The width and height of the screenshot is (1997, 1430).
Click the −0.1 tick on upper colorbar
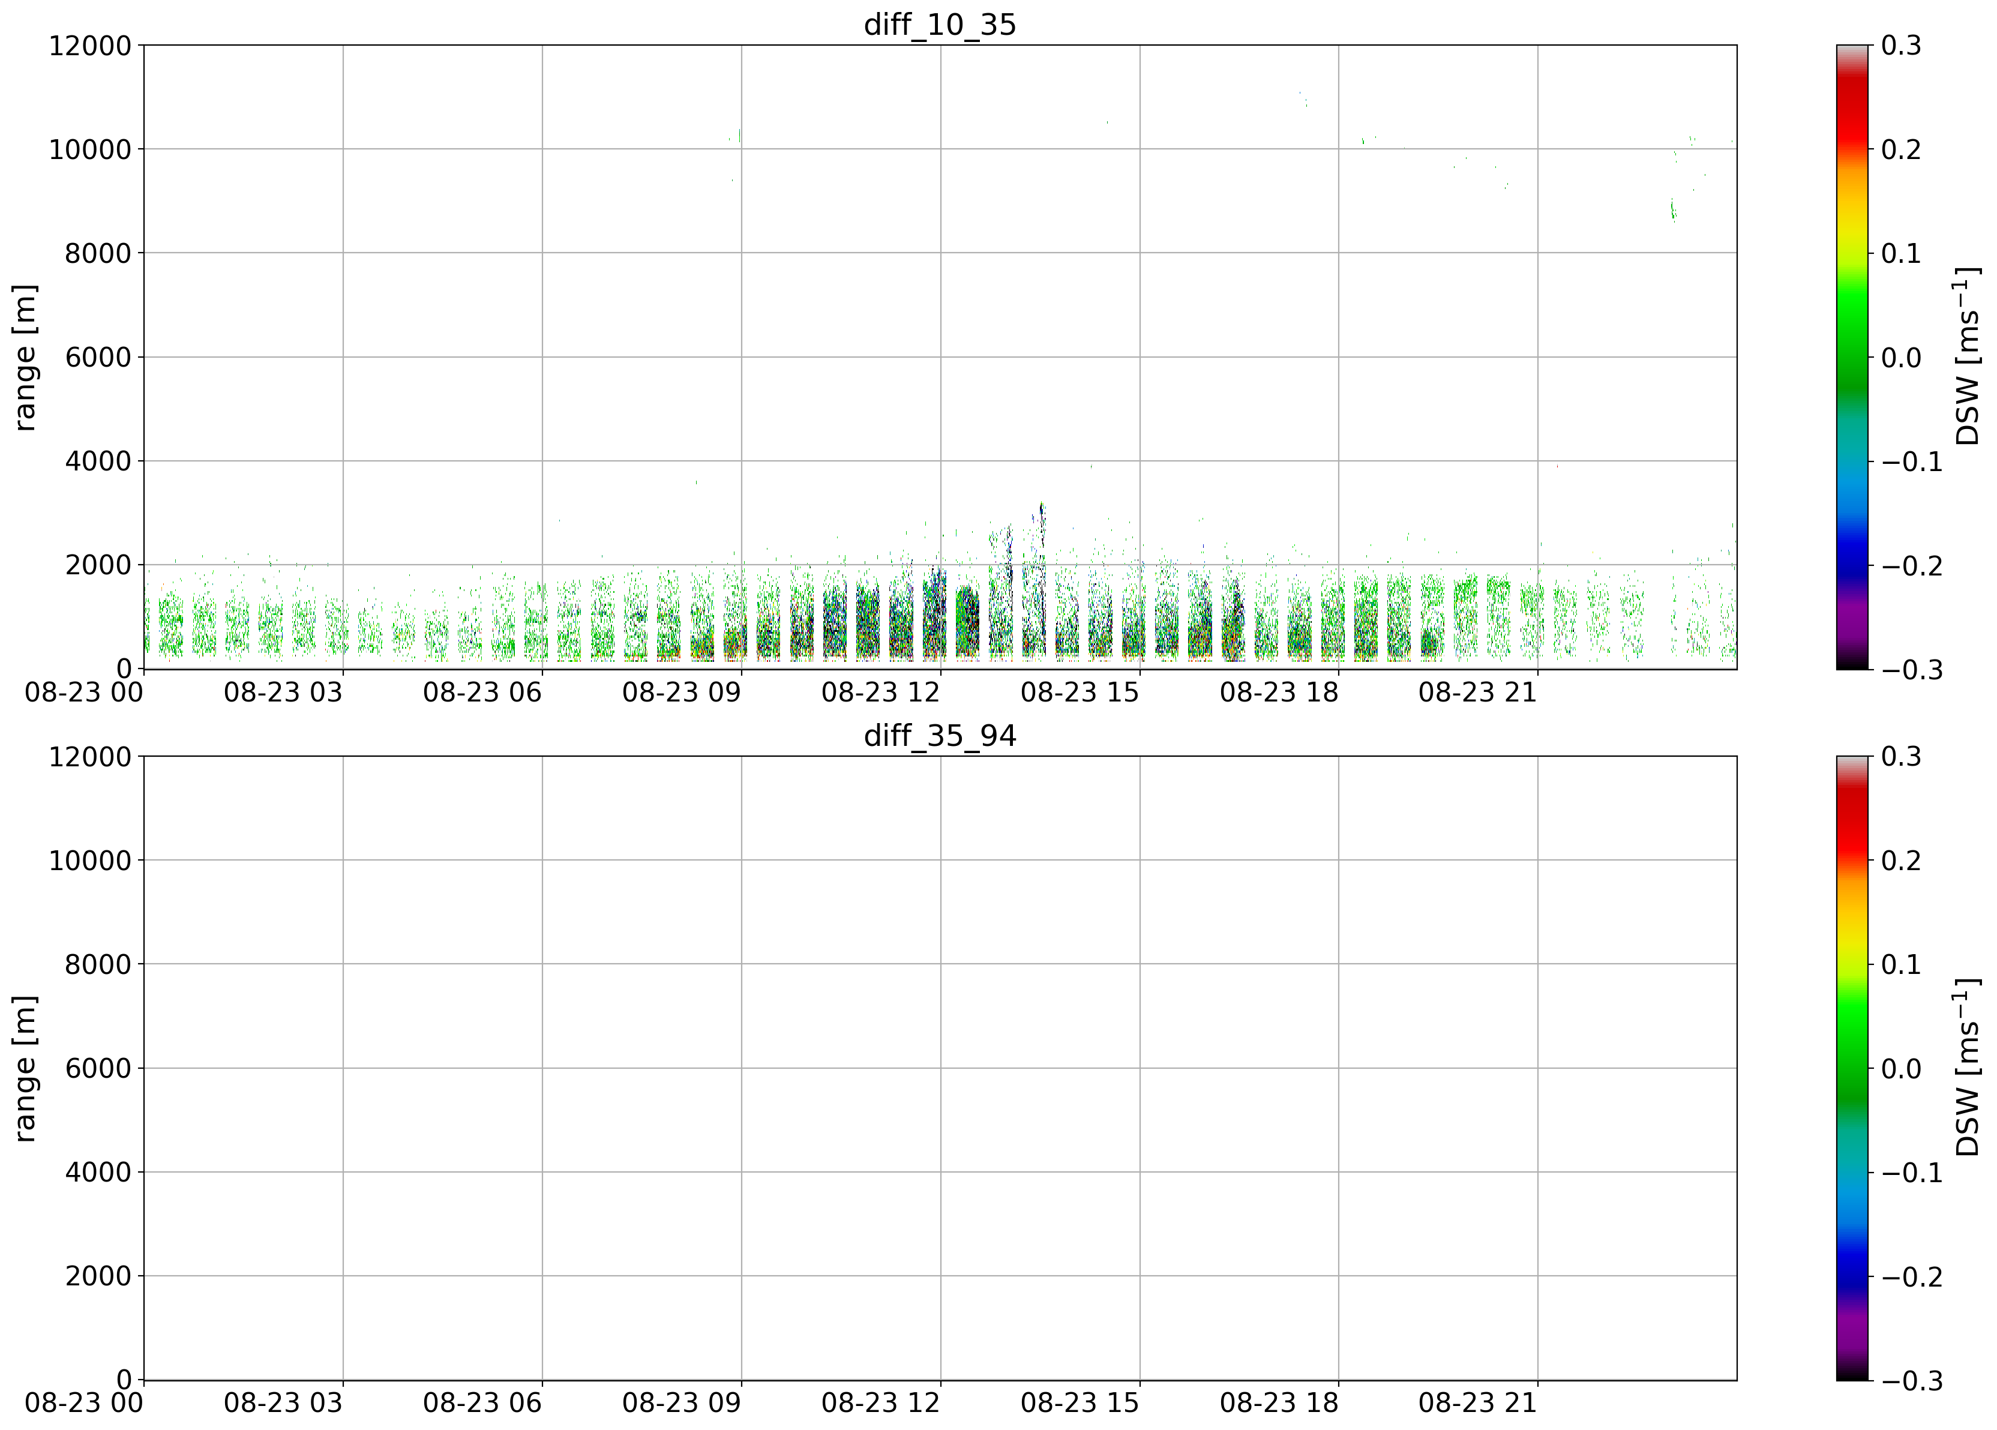coord(1912,461)
